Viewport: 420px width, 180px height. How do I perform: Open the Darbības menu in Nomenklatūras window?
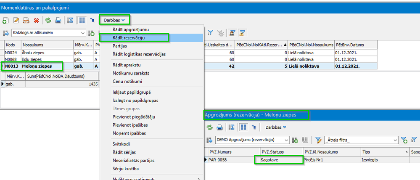[114, 20]
